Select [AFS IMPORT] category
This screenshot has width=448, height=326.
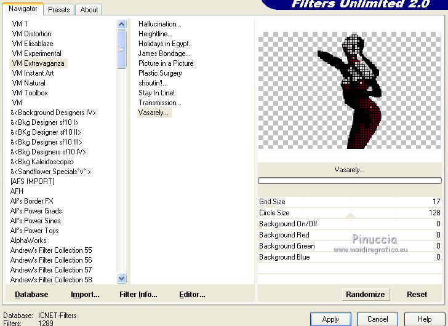pyautogui.click(x=32, y=181)
